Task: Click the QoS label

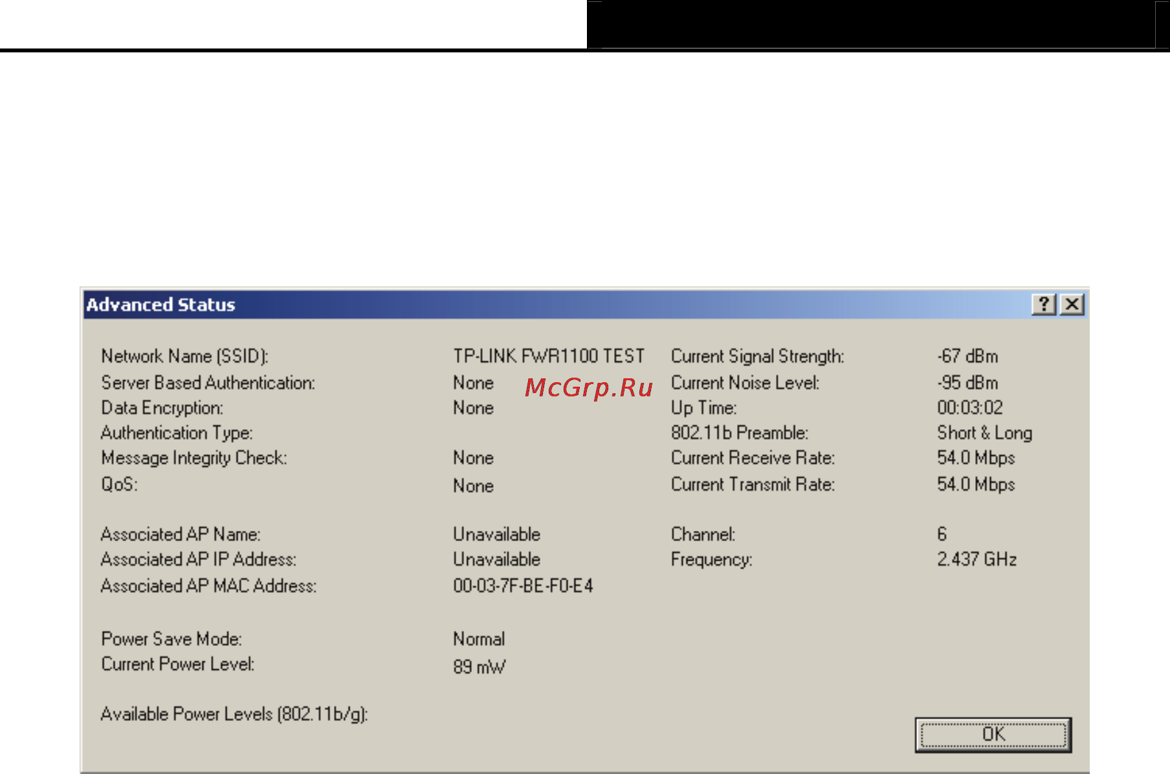Action: point(119,484)
